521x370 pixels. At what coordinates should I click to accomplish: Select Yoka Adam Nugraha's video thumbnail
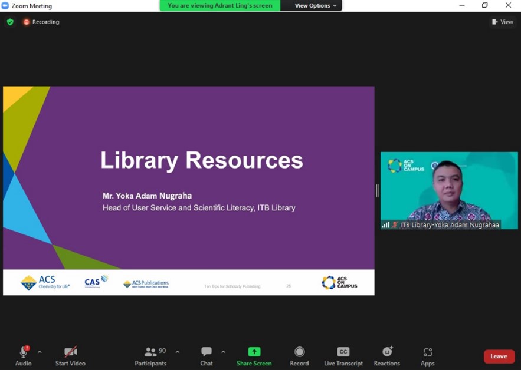(x=449, y=190)
